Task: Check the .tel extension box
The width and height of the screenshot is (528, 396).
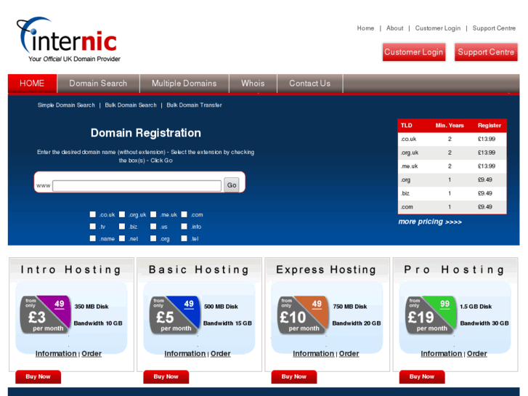Action: coord(184,238)
